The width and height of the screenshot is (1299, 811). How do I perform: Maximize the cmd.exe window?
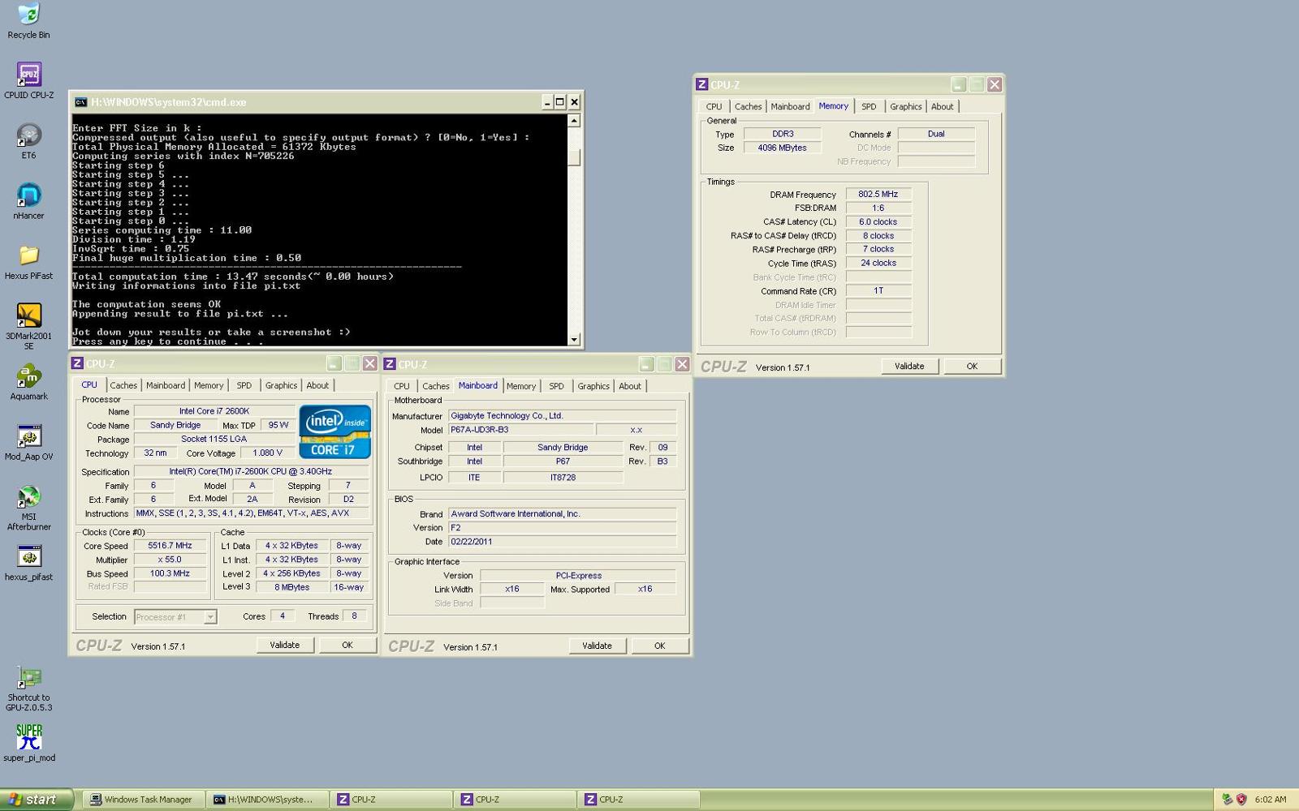[x=560, y=102]
